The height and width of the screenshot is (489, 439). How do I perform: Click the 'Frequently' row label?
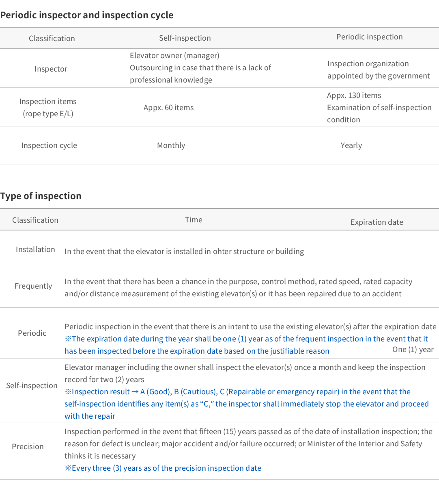(33, 286)
